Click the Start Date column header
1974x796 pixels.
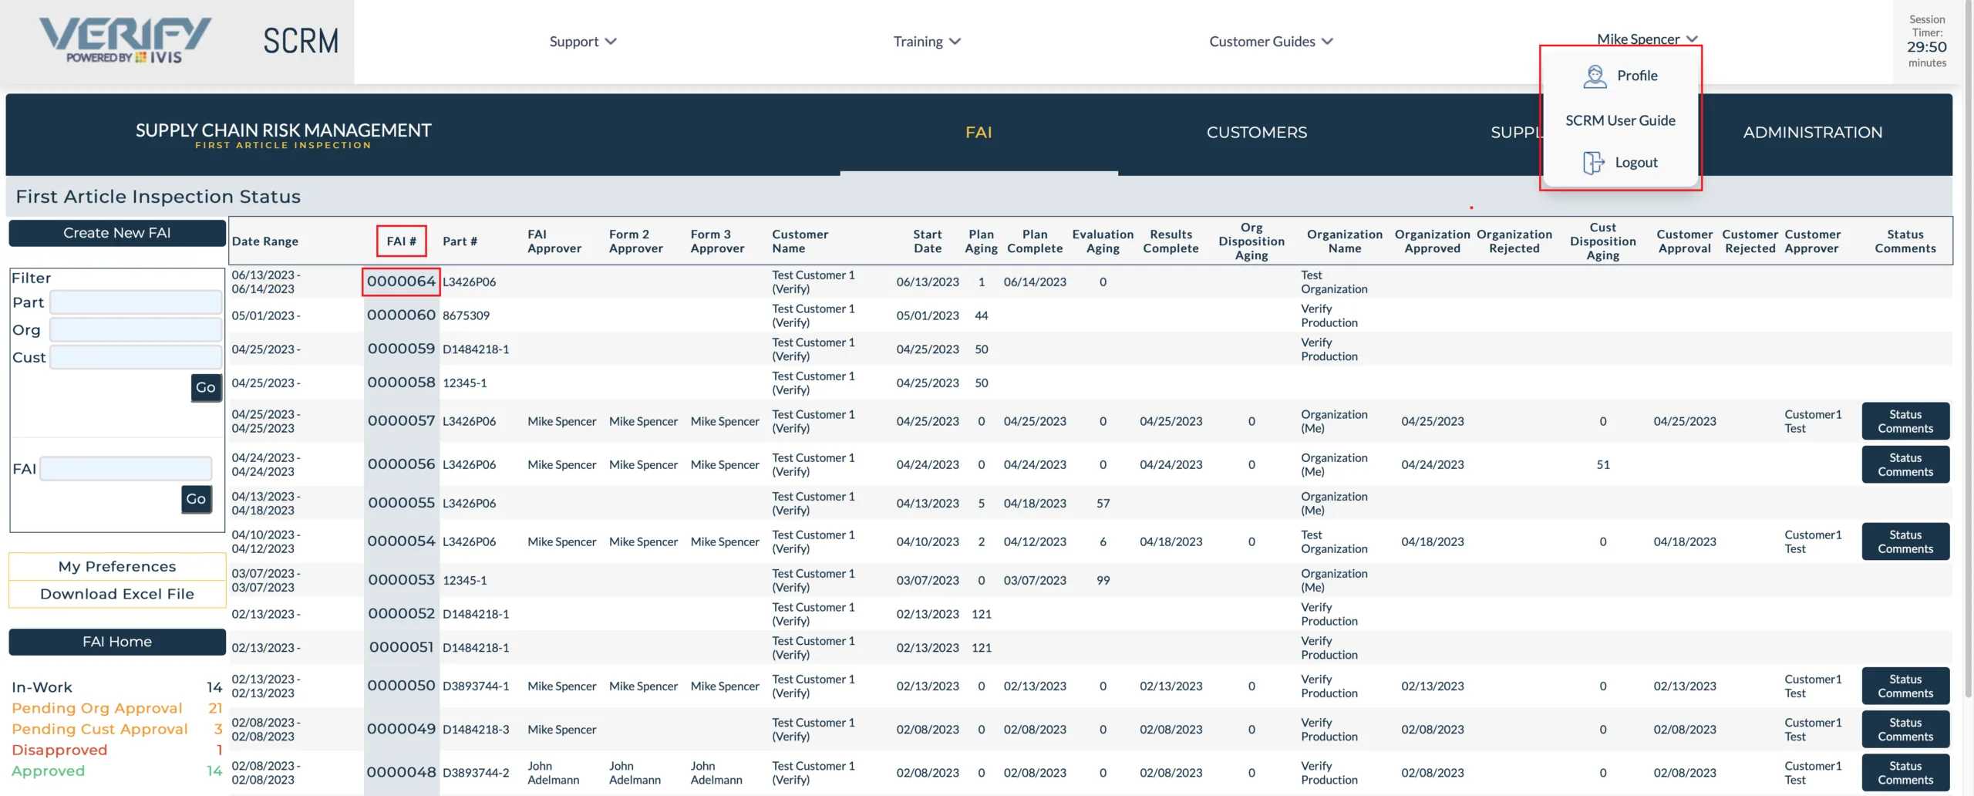coord(928,241)
